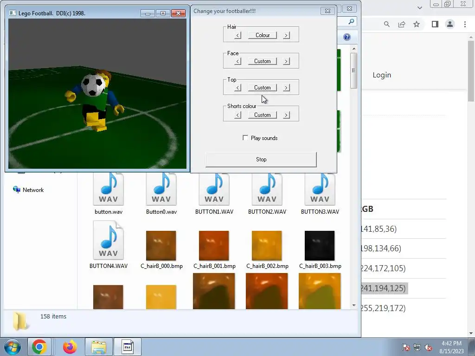Click the Top Custom button

[263, 88]
